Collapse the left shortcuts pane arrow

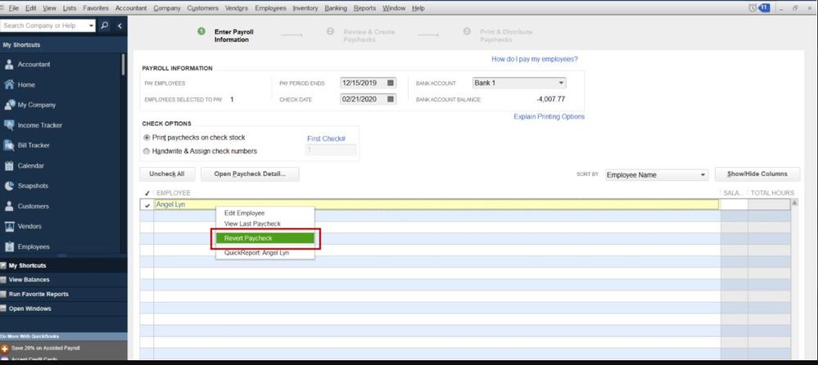click(120, 25)
